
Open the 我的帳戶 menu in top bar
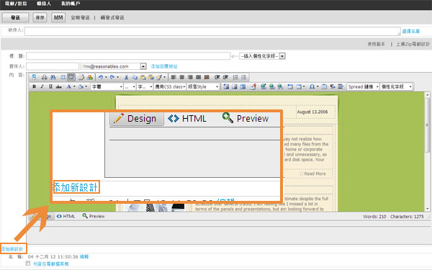pos(71,4)
